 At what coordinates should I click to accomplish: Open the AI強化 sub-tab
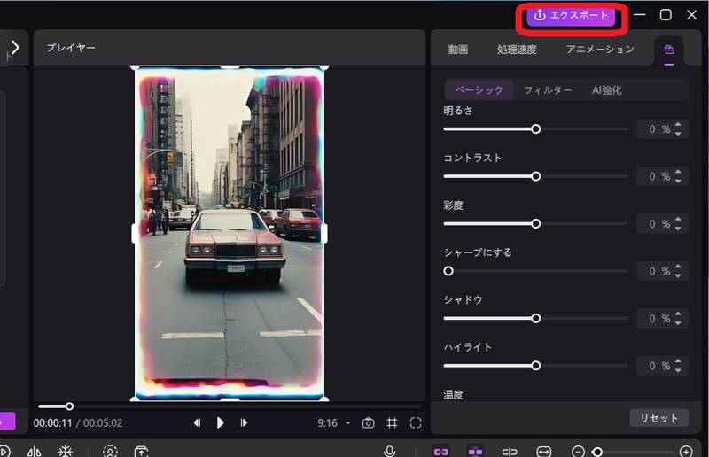click(x=607, y=90)
